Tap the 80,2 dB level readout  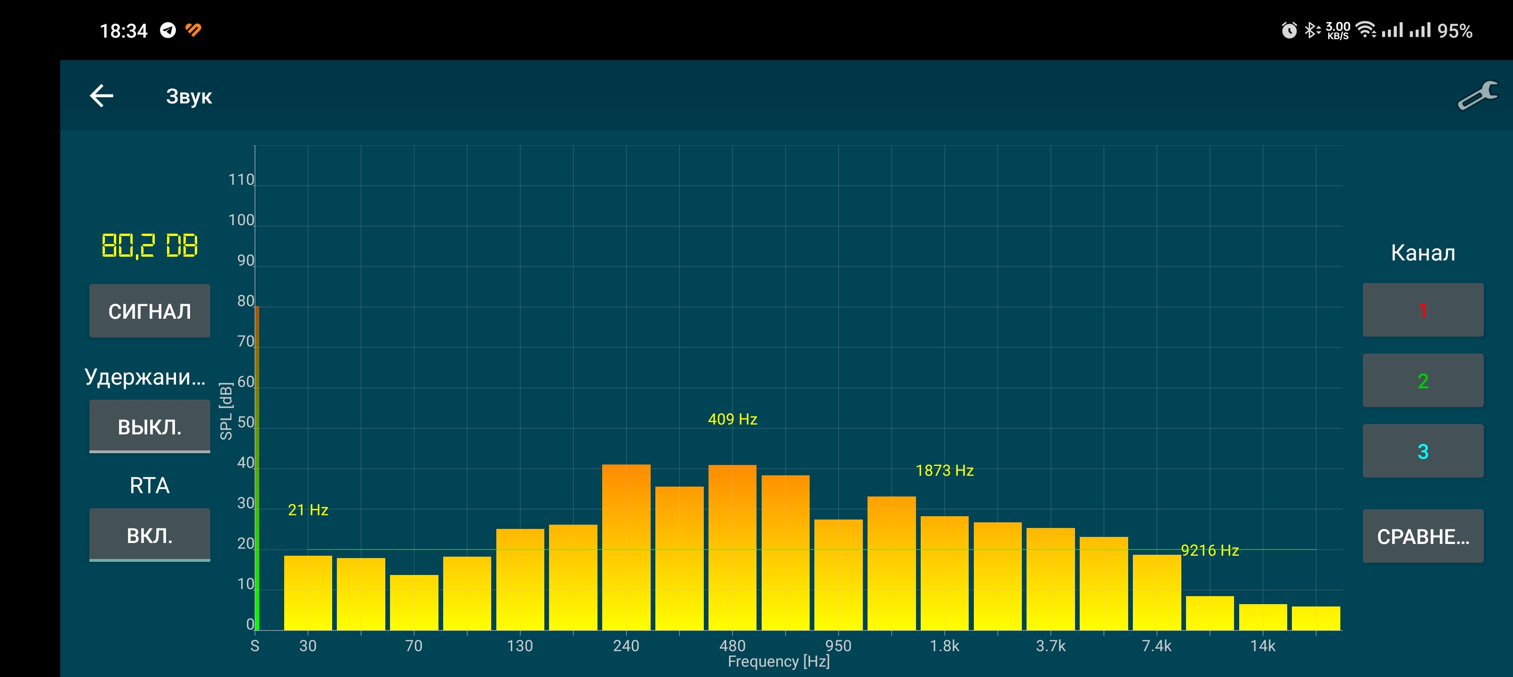coord(149,245)
